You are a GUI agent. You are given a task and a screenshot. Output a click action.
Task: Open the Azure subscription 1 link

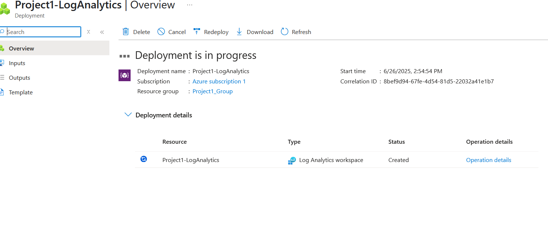219,81
